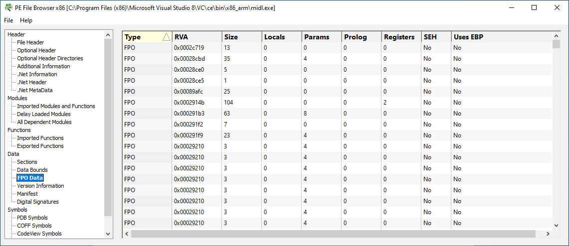The height and width of the screenshot is (246, 569).
Task: Open Delay Loaded Modules
Action: coord(44,114)
